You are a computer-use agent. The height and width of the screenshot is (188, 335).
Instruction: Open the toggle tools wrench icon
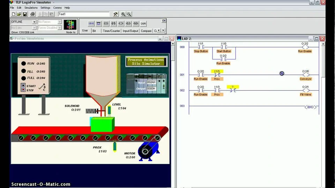click(x=116, y=14)
